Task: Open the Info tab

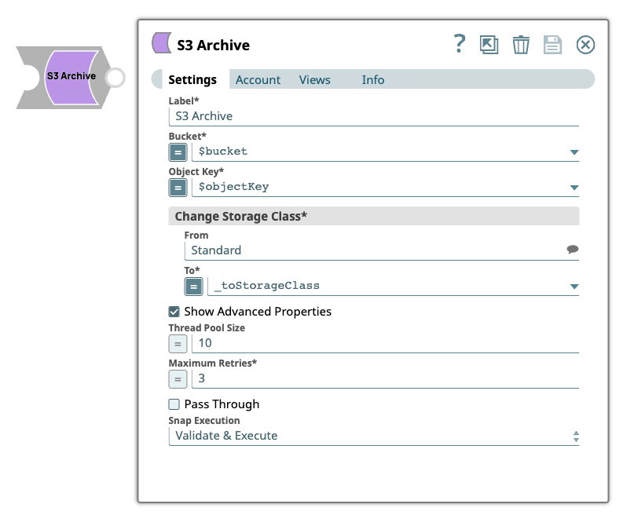Action: (x=373, y=80)
